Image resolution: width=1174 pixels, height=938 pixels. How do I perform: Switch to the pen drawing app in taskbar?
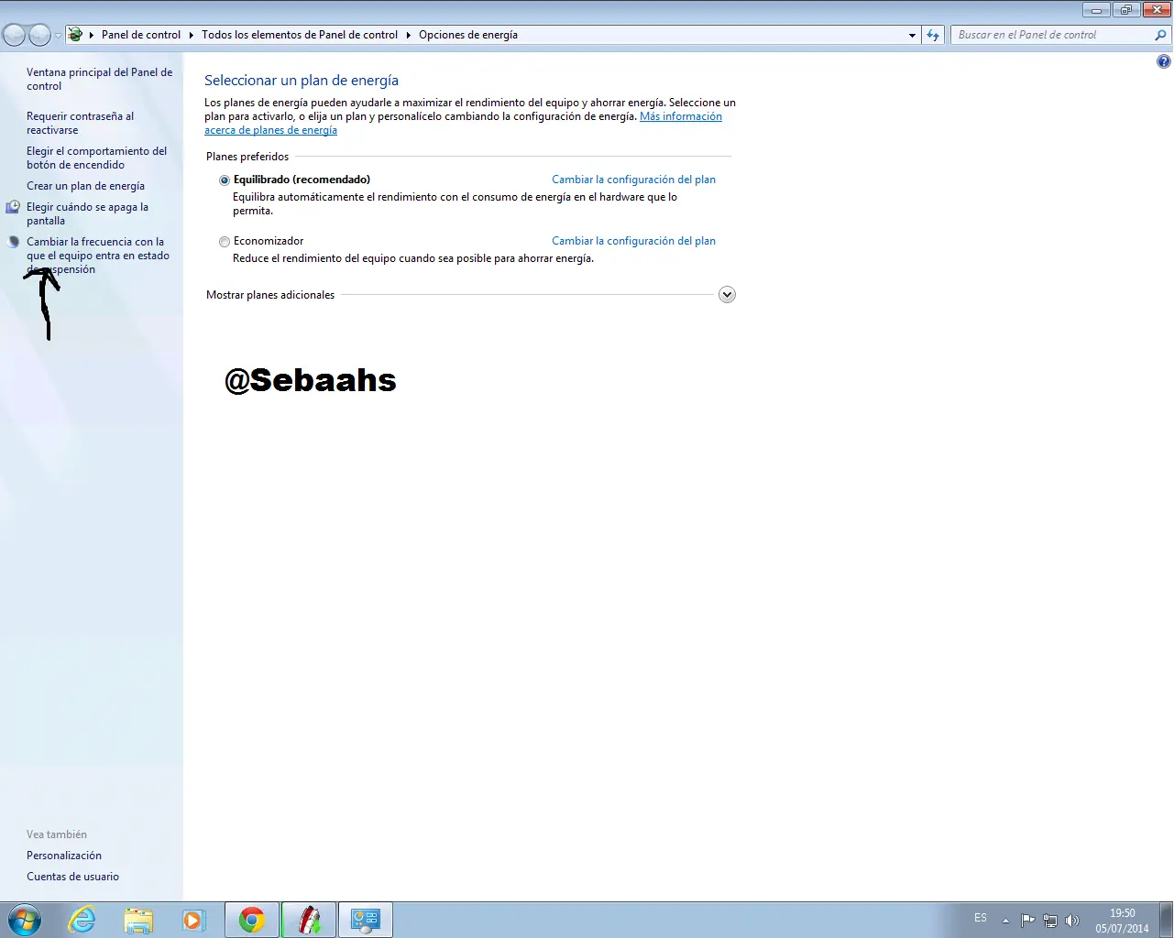(309, 920)
